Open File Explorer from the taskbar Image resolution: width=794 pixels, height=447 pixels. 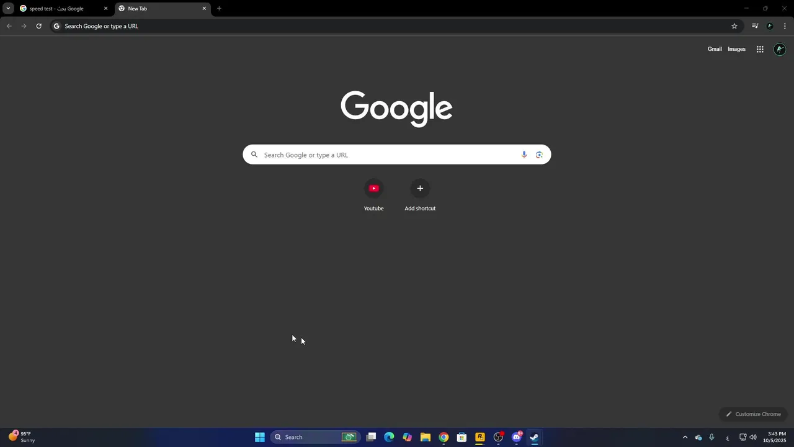[x=425, y=437]
